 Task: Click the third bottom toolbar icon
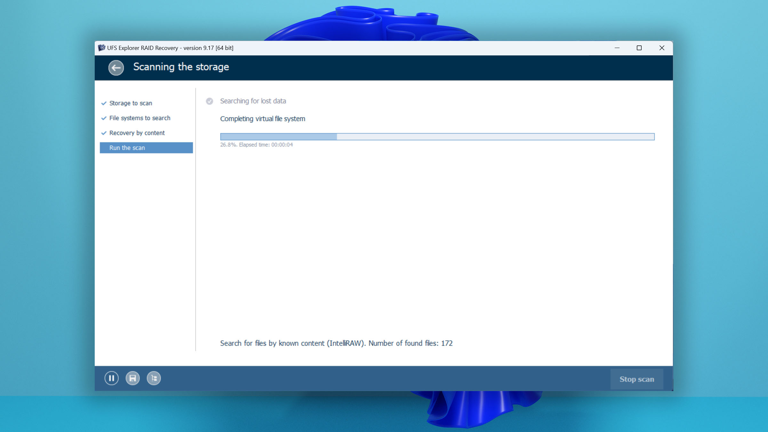154,378
